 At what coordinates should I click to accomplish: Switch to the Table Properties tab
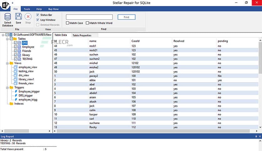(85, 35)
